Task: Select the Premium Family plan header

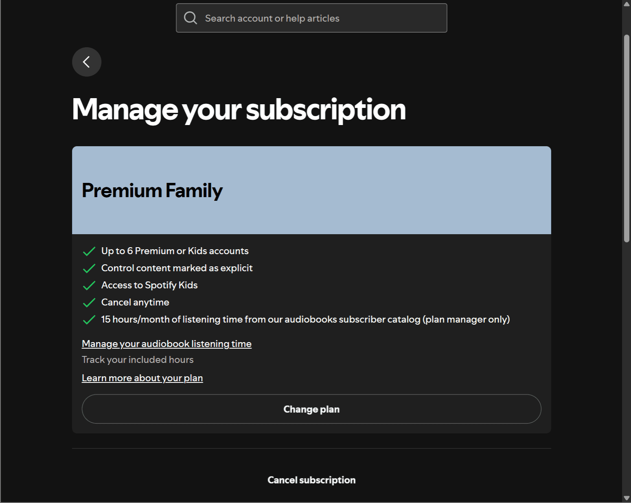Action: coord(152,190)
